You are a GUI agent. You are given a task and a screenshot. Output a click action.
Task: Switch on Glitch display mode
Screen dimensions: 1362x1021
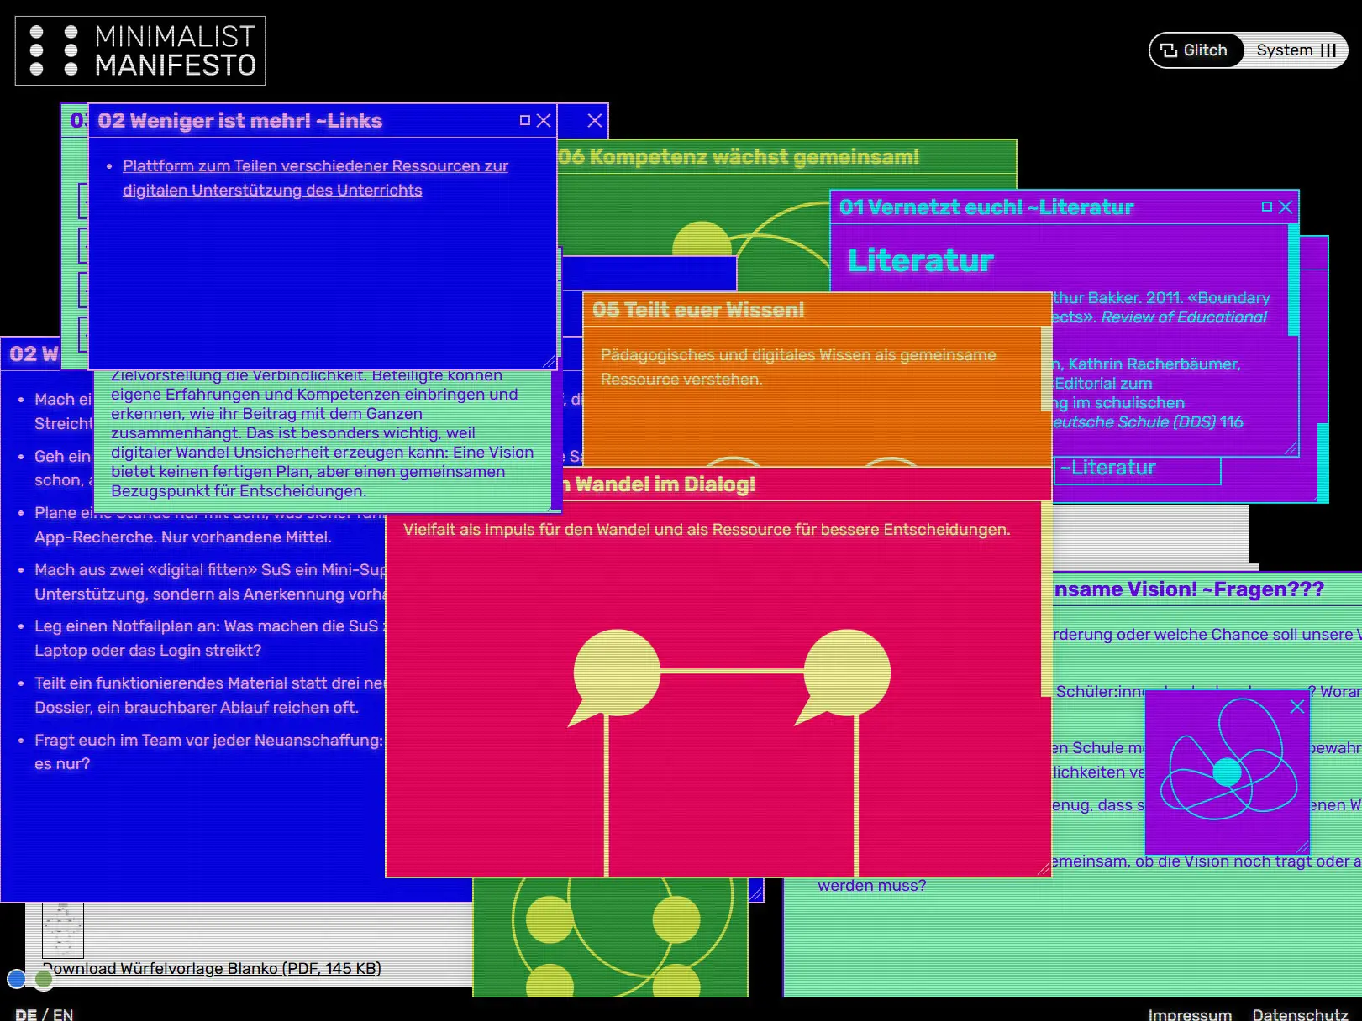pos(1194,50)
